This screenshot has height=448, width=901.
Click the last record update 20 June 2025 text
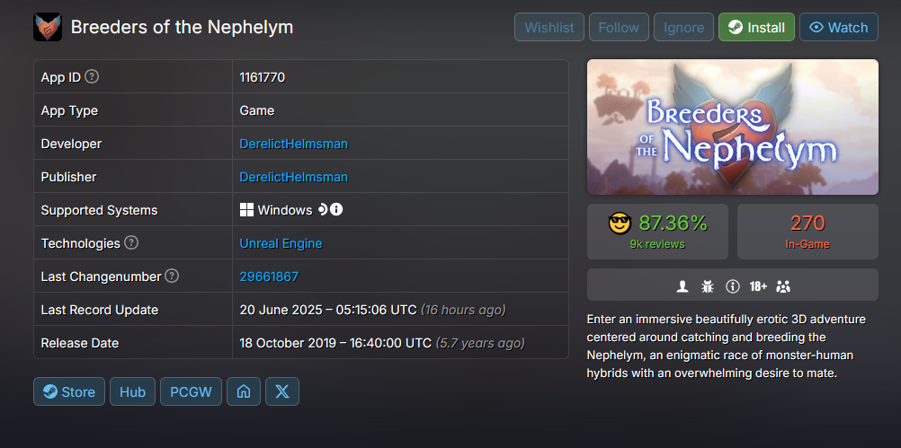328,310
